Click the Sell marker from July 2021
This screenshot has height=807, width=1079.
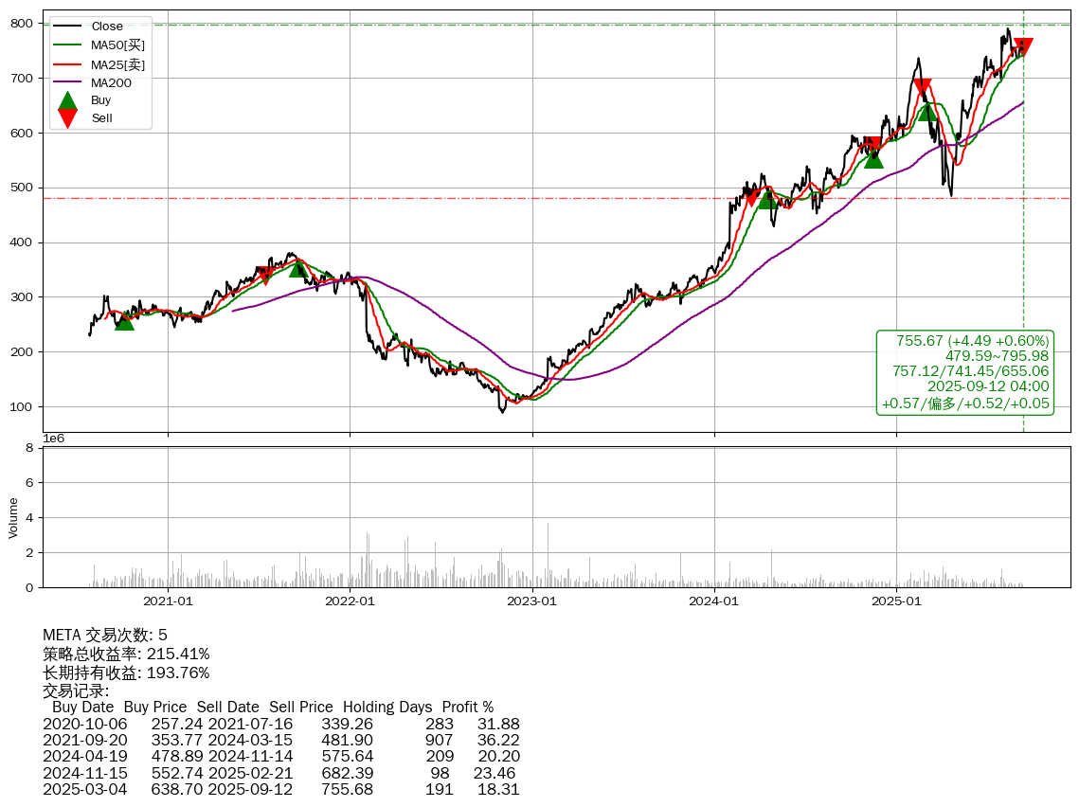click(265, 276)
